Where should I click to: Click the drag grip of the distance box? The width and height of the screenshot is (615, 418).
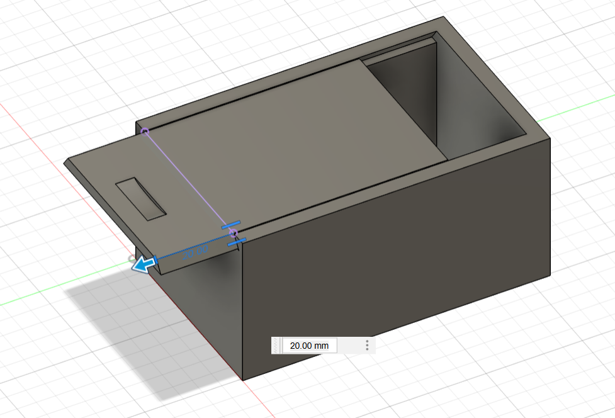[x=276, y=346]
